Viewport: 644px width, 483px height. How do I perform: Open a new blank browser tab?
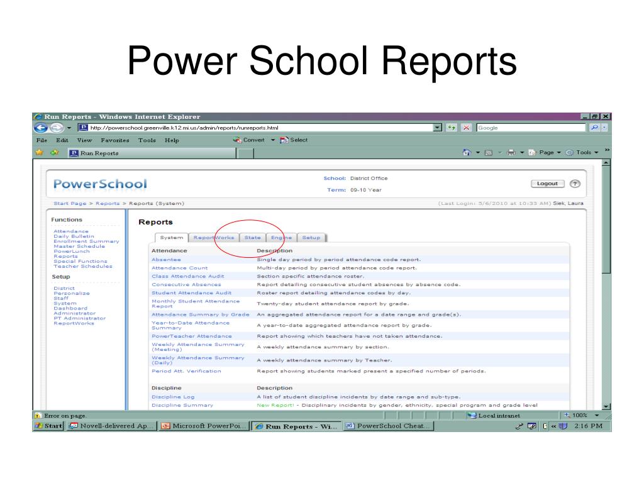(x=246, y=153)
